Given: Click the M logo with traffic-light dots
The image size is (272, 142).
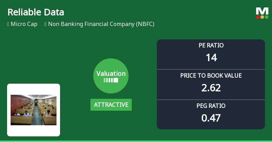Looking at the screenshot, I should [262, 12].
